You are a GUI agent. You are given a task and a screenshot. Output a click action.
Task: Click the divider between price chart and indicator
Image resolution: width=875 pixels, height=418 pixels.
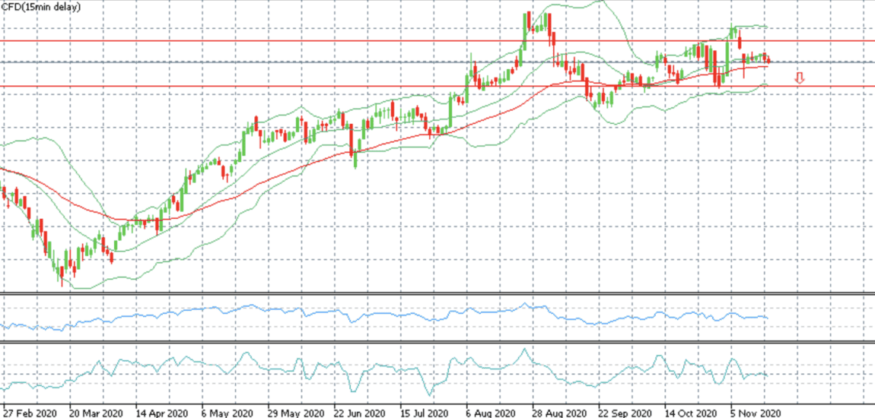pos(437,293)
